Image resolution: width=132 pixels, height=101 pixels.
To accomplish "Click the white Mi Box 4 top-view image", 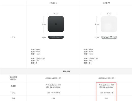I will click(x=109, y=24).
